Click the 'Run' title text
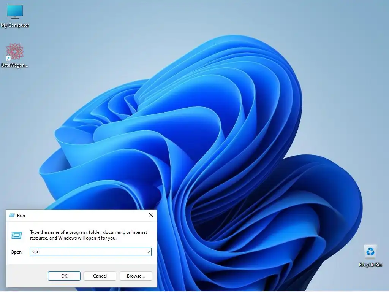This screenshot has height=292, width=389. [x=21, y=216]
